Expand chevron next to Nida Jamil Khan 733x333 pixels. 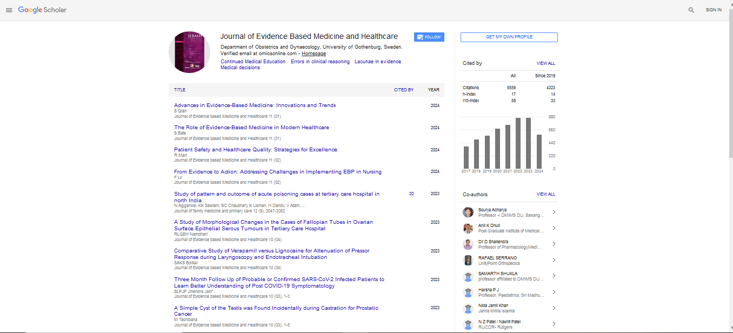point(554,309)
